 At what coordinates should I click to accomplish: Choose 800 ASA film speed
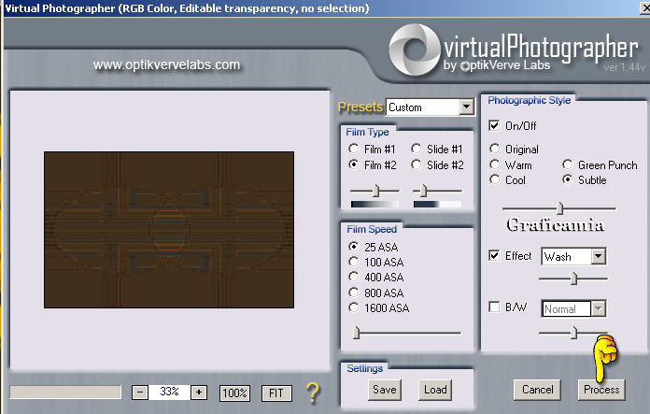tap(354, 293)
